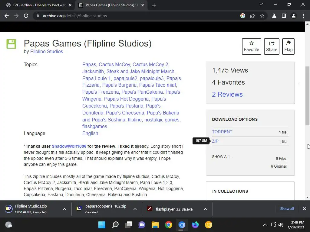Click SHOW ALL download files
310x232 pixels.
point(221,157)
